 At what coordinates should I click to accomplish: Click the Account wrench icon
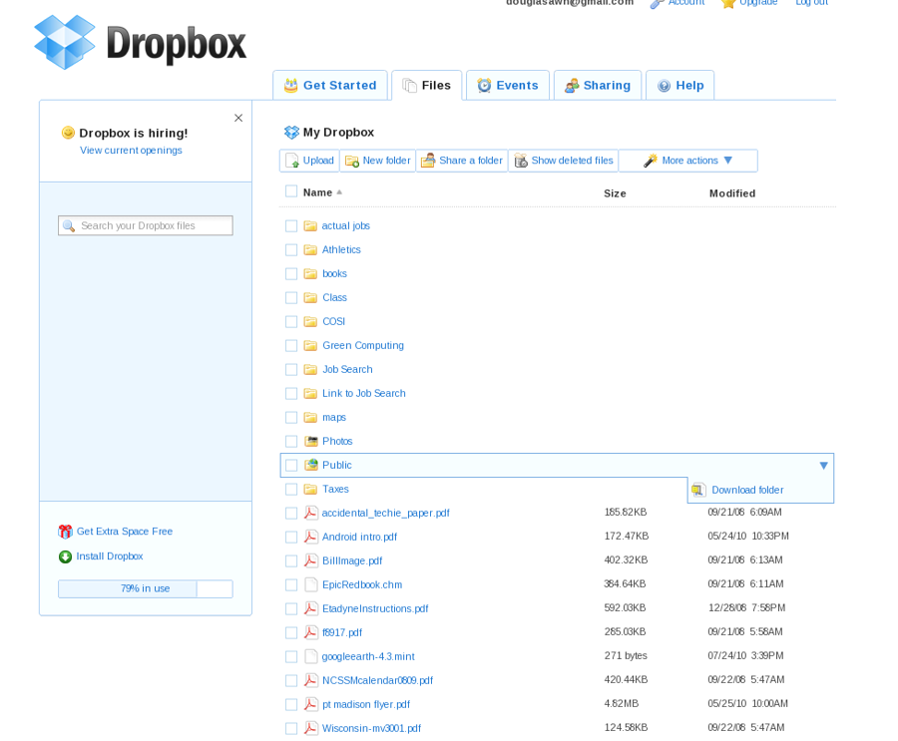[x=657, y=3]
